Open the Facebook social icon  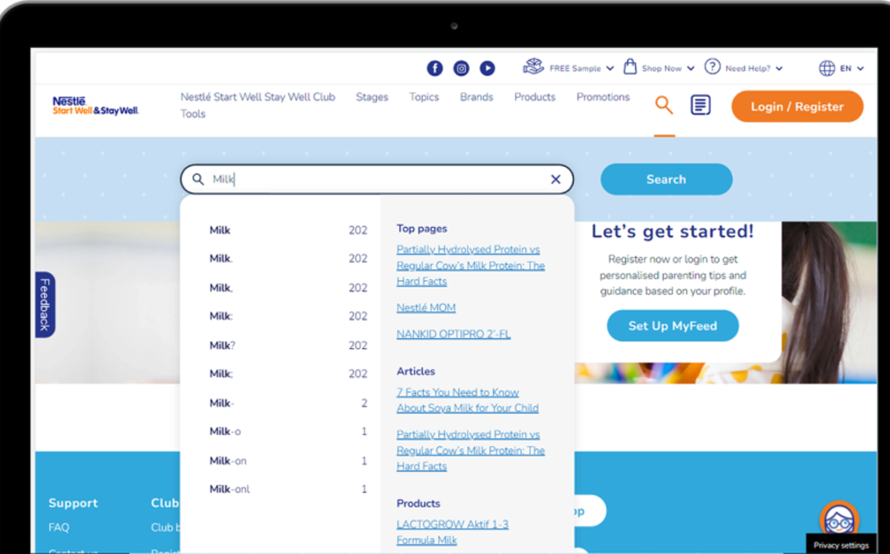[x=435, y=68]
